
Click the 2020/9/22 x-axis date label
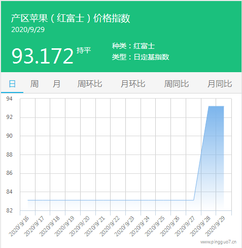pos(110,226)
